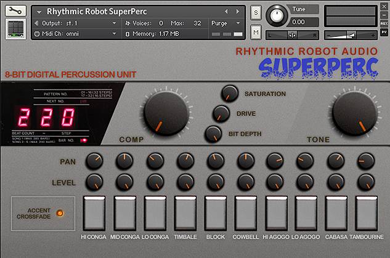390x258 pixels.
Task: Toggle the Solo S button
Action: click(256, 12)
